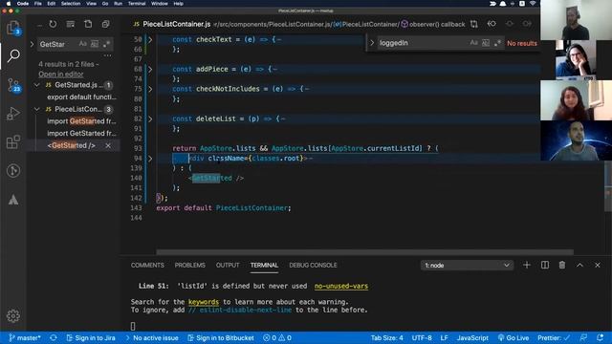The width and height of the screenshot is (612, 344).
Task: Split the terminal
Action: click(x=544, y=266)
